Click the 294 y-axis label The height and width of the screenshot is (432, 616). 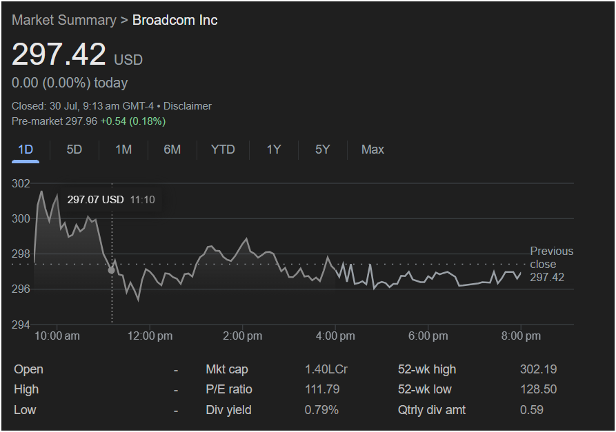21,325
